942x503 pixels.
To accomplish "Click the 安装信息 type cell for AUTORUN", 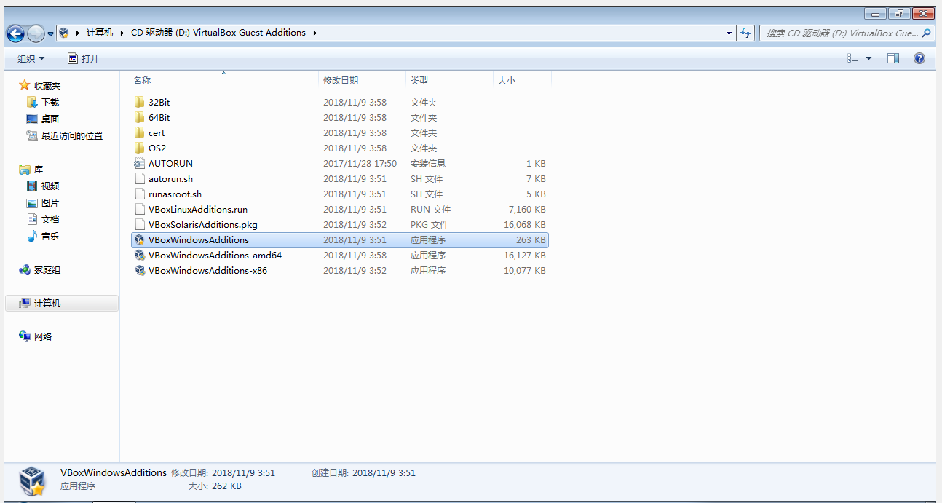I will (428, 164).
